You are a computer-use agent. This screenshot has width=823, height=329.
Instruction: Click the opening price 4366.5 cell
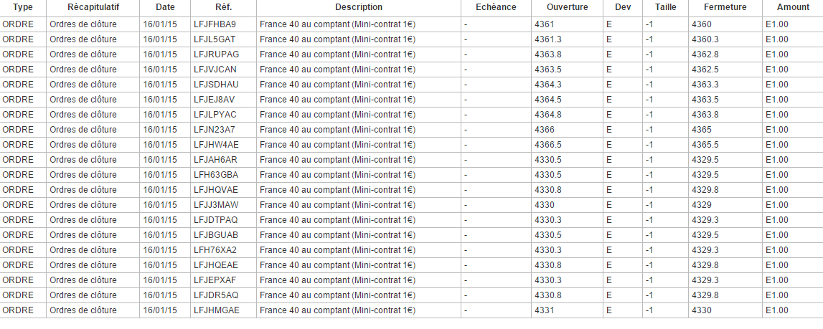548,145
